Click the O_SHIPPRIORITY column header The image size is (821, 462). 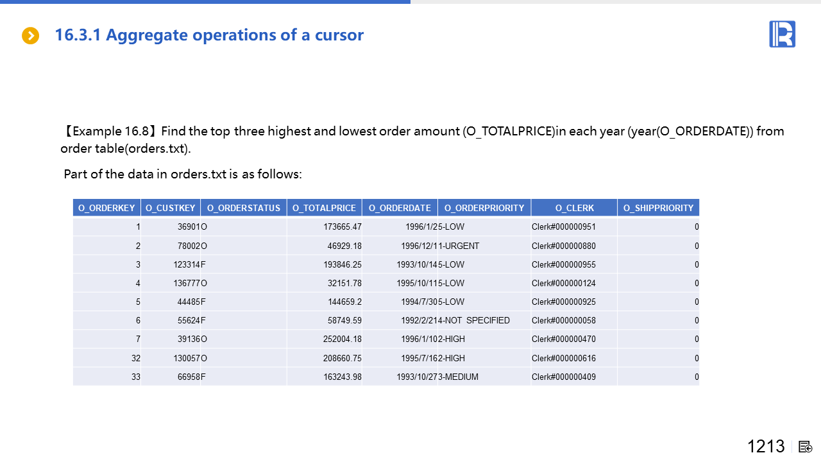point(658,208)
